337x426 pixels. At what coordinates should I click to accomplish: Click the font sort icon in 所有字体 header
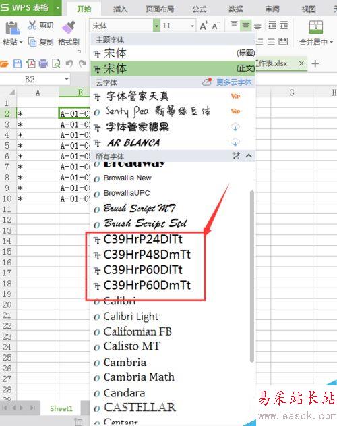236,156
